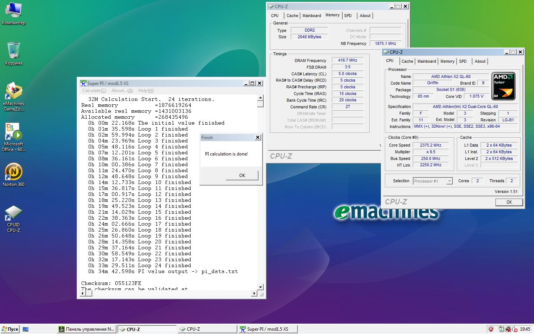Viewport: 534px width, 334px height.
Task: Click the Command Rate 2T value
Action: coord(348,107)
